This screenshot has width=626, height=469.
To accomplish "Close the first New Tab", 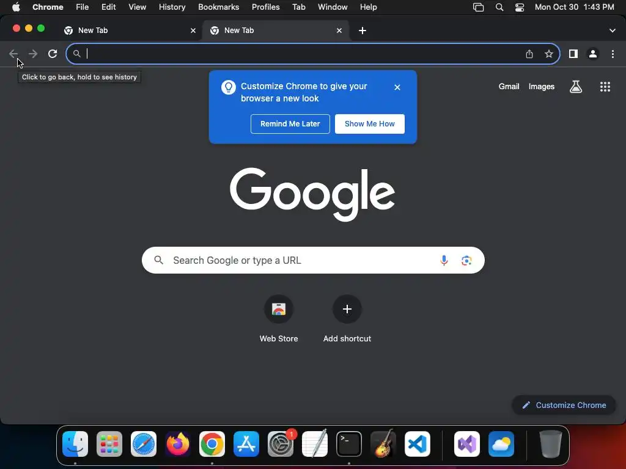I will click(x=193, y=31).
